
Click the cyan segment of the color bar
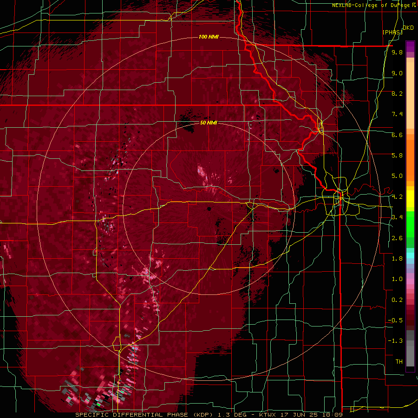point(410,255)
